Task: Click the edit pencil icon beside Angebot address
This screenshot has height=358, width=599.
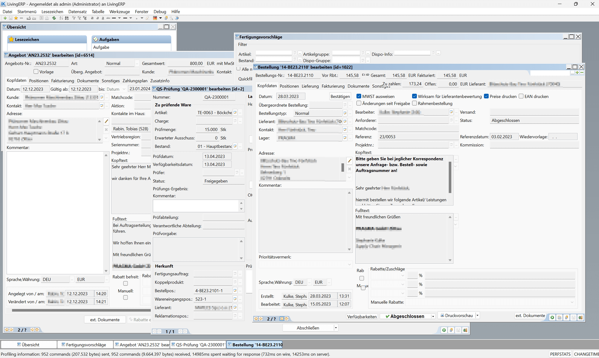Action: coord(106,121)
